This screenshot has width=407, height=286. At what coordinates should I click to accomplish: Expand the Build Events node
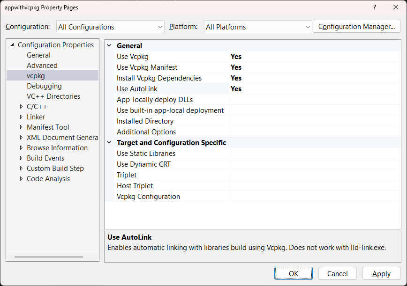pyautogui.click(x=21, y=158)
